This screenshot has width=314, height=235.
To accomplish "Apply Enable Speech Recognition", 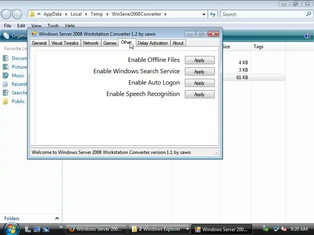I will [199, 94].
